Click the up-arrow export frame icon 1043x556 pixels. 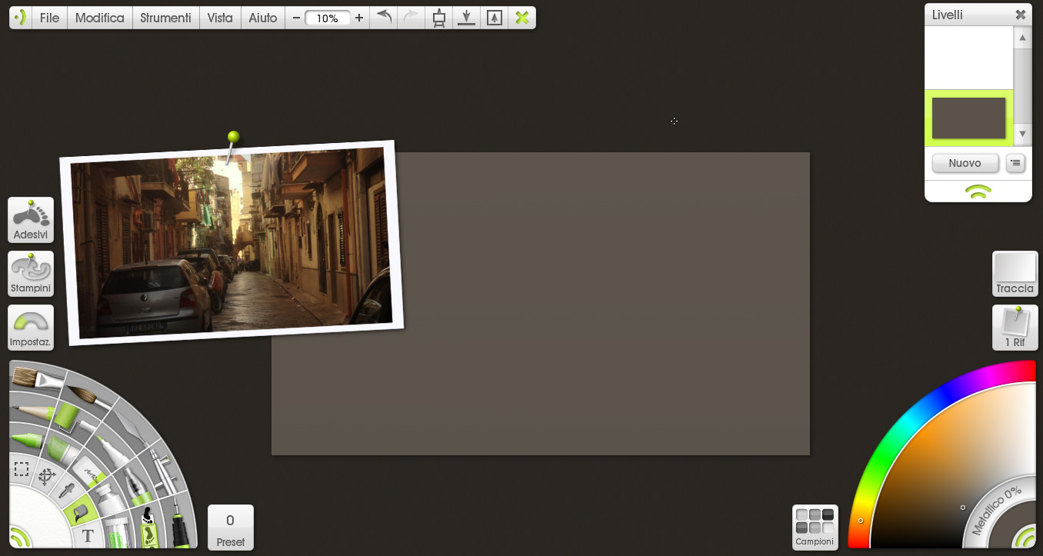495,18
